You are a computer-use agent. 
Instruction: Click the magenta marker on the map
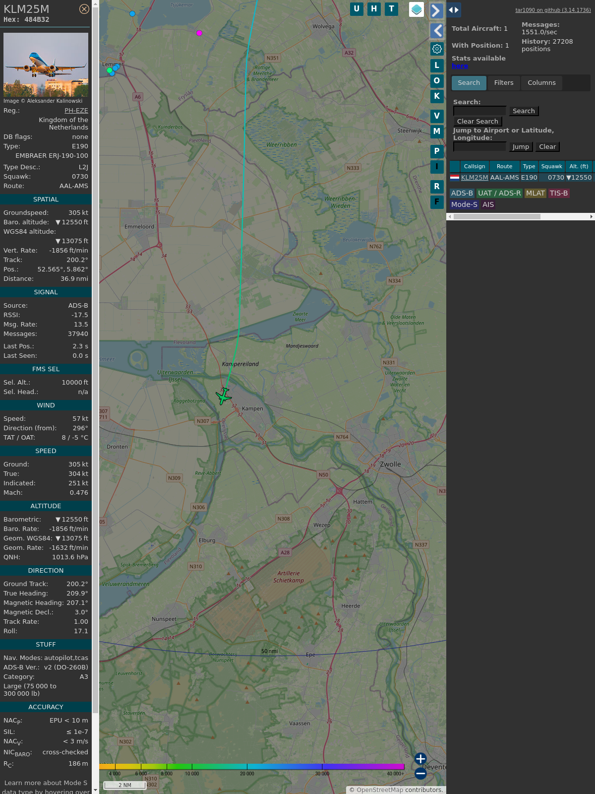tap(199, 33)
